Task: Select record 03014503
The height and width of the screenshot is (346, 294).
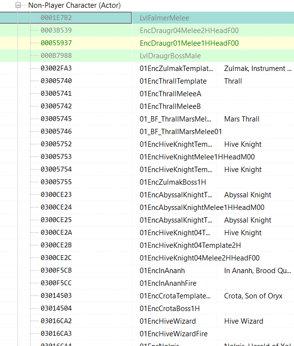Action: (56, 295)
